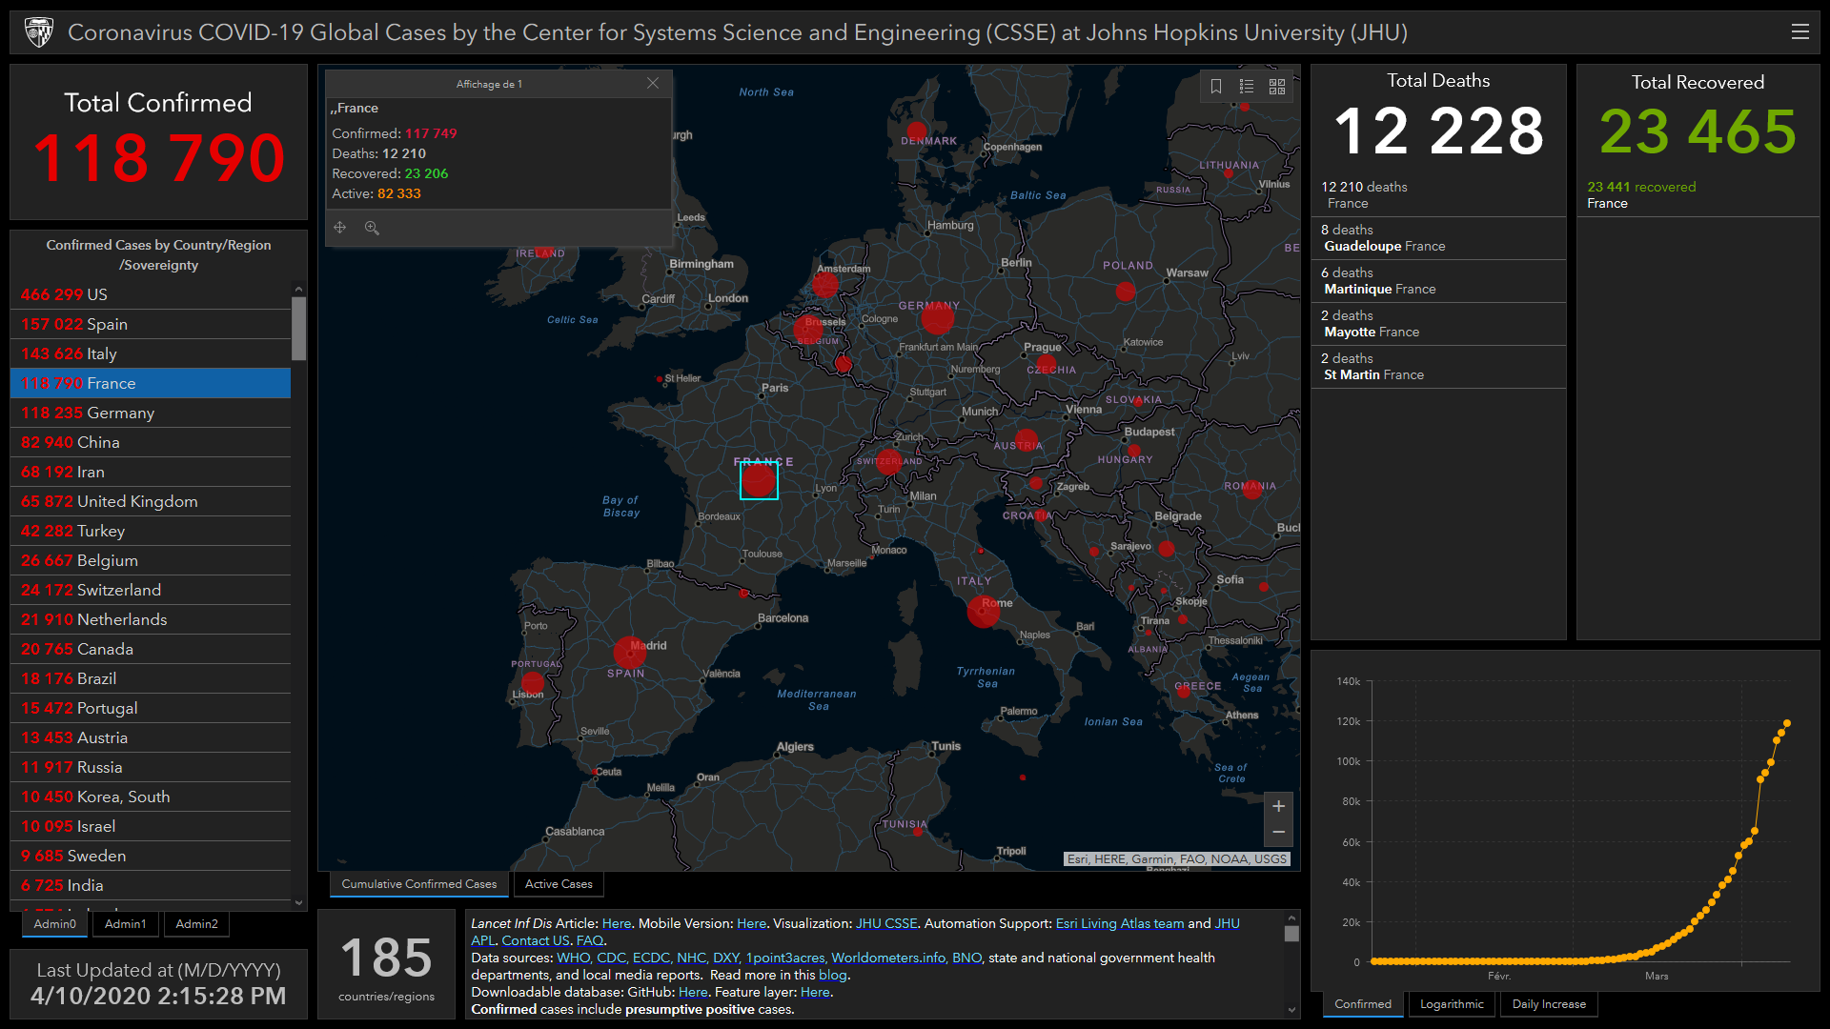The height and width of the screenshot is (1029, 1830).
Task: Open the hamburger menu at top right
Action: (x=1799, y=31)
